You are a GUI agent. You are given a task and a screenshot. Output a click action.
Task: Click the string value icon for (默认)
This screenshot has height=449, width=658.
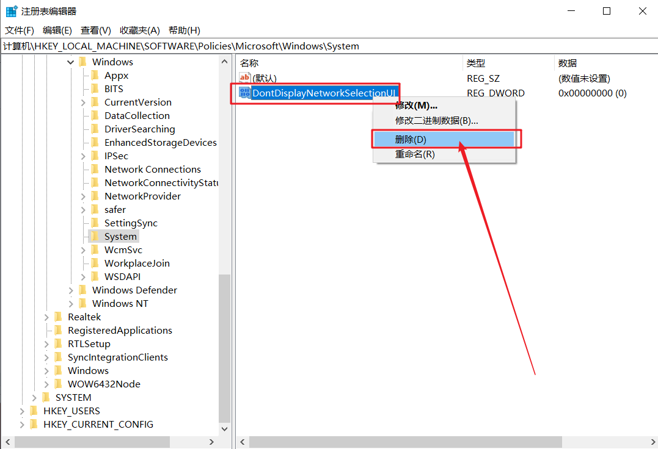(244, 78)
